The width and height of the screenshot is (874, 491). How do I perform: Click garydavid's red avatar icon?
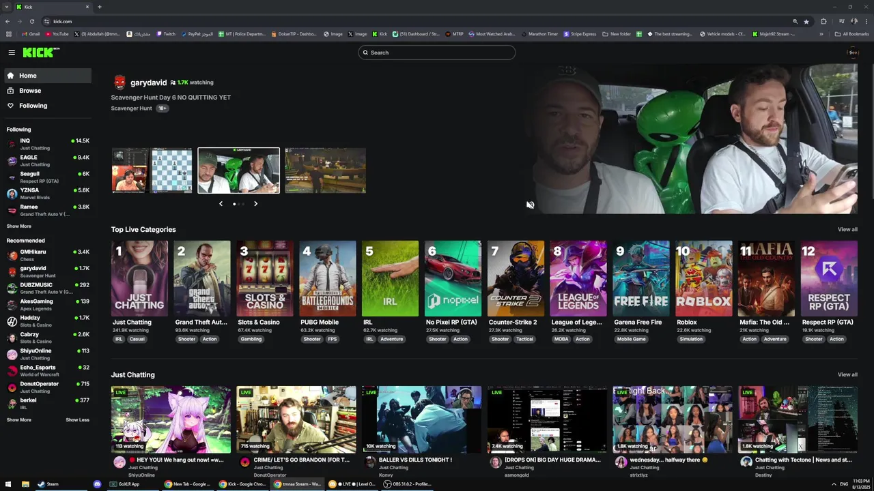[119, 83]
